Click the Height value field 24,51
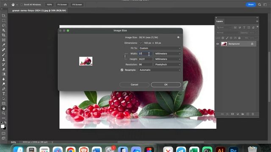The height and width of the screenshot is (152, 271). (x=145, y=59)
